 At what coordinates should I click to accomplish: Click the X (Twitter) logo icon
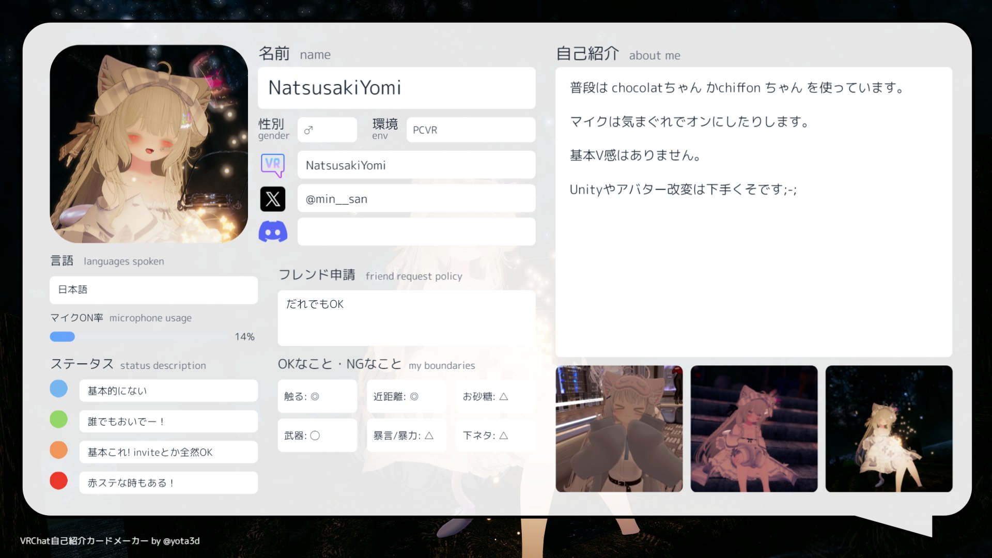tap(273, 199)
